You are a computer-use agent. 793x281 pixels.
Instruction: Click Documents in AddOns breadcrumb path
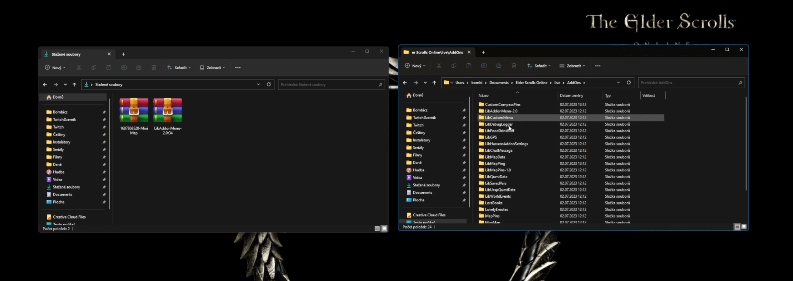pos(499,83)
